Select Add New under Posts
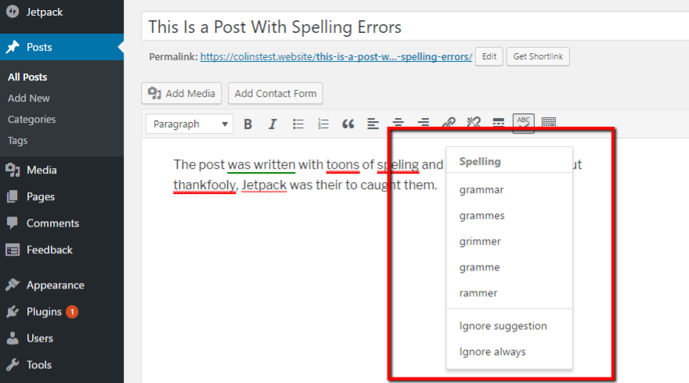Image resolution: width=689 pixels, height=383 pixels. (x=28, y=98)
